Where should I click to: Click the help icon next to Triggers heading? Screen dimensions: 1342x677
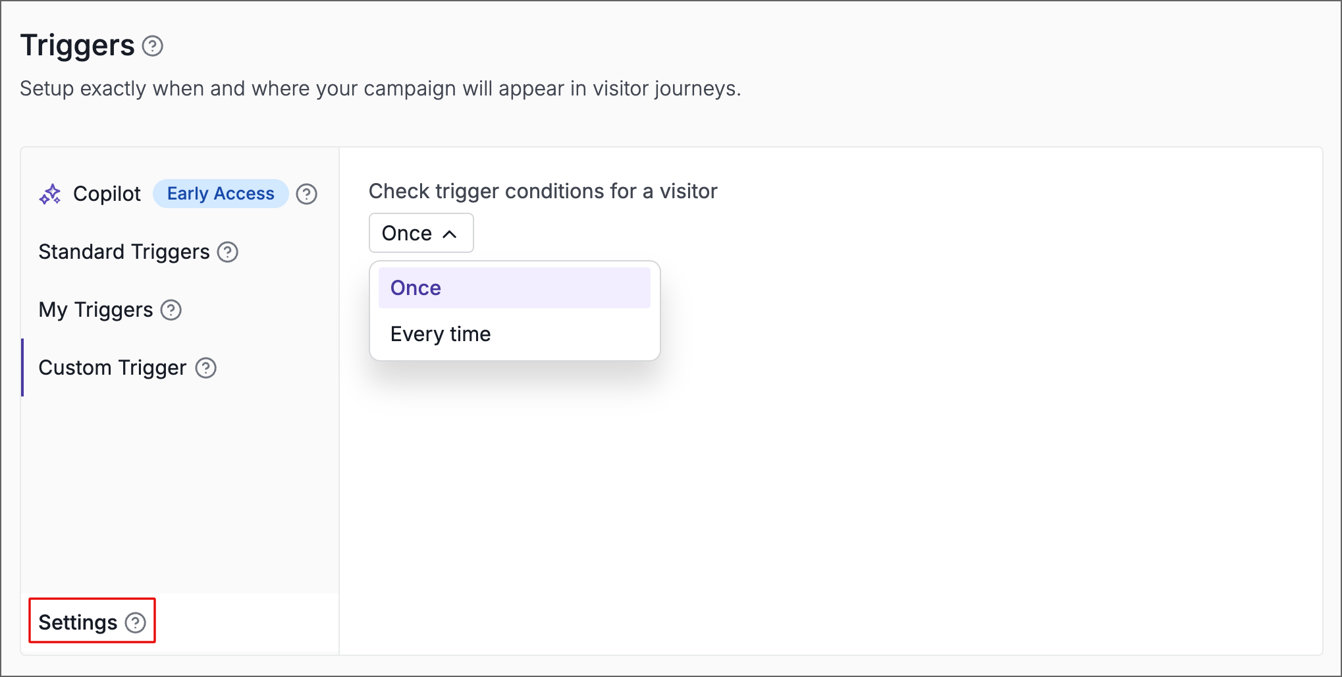coord(153,46)
